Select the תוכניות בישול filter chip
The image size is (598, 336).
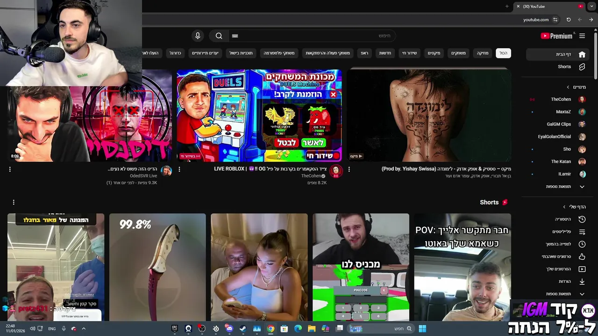click(x=241, y=53)
